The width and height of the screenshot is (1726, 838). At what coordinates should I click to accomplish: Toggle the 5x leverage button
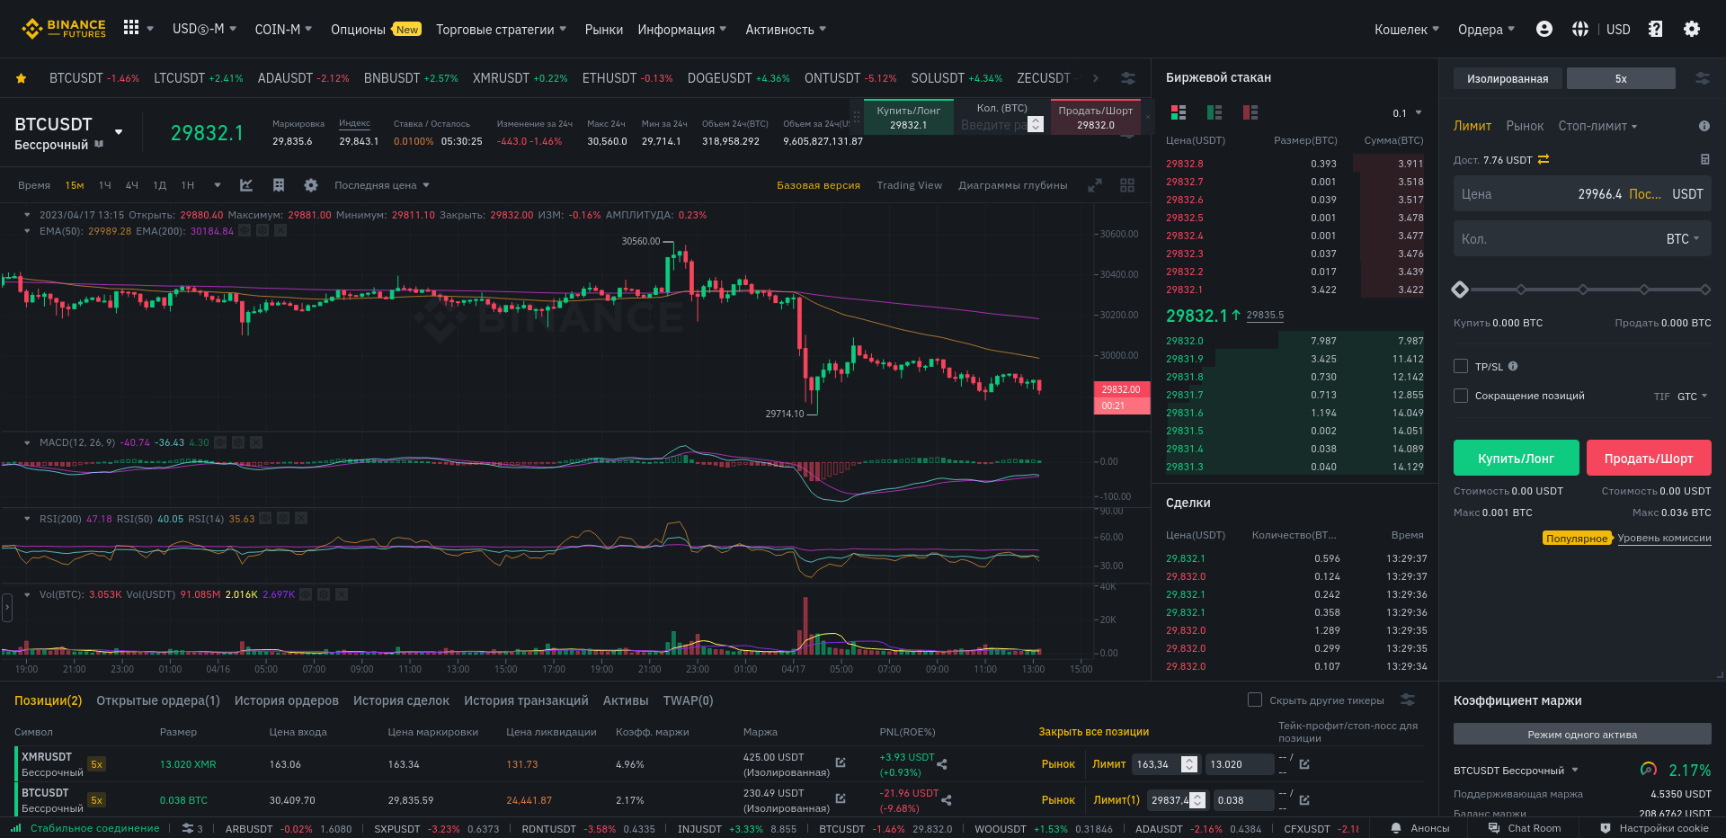[1621, 78]
